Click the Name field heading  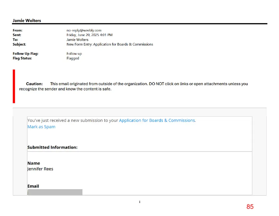point(34,163)
